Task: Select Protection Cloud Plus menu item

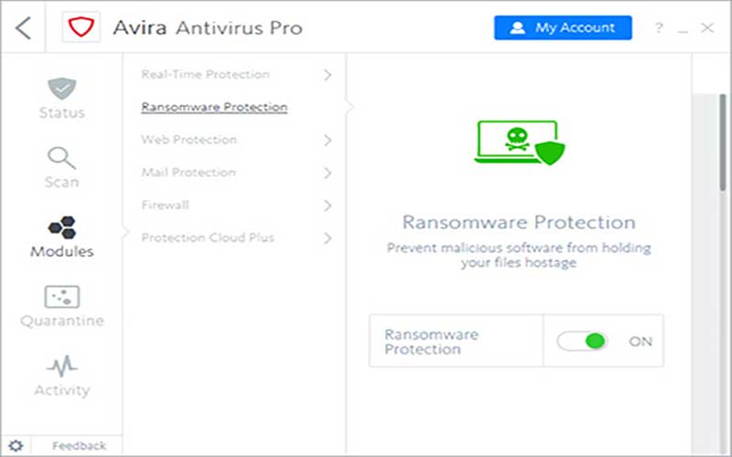Action: tap(207, 238)
